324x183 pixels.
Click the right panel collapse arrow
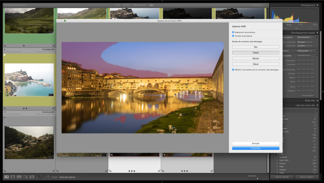tap(323, 91)
